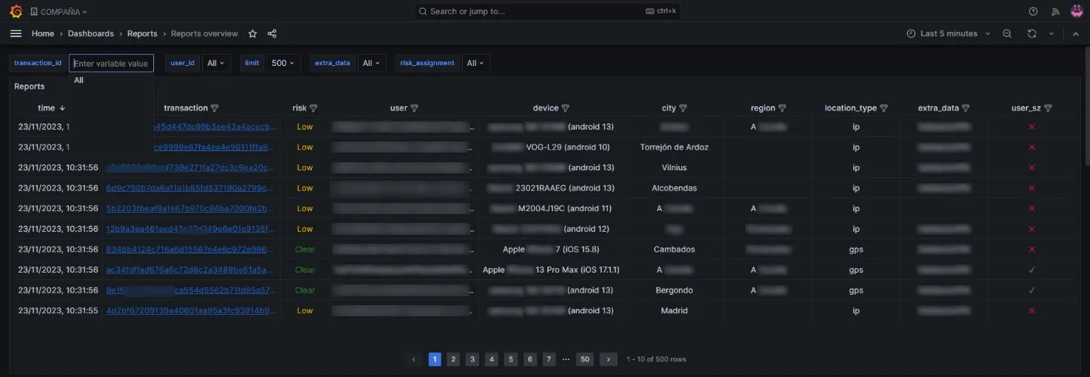Open the news feed RSS icon
The height and width of the screenshot is (377, 1090).
[x=1056, y=11]
